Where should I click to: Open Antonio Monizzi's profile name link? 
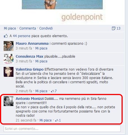coord(30,99)
